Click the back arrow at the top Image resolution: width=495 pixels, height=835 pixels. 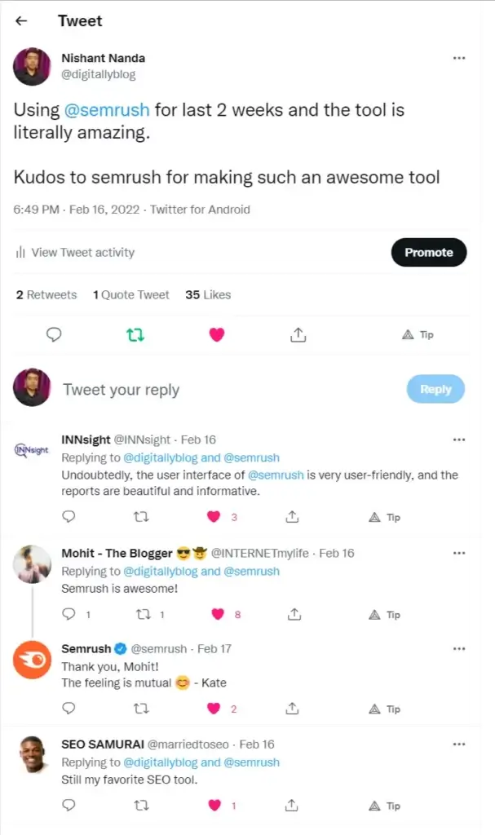pyautogui.click(x=20, y=21)
